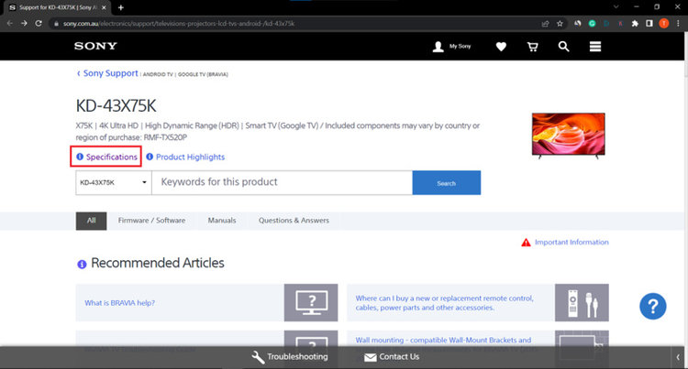Open the browser extensions puzzle icon
This screenshot has height=369, width=688.
635,24
